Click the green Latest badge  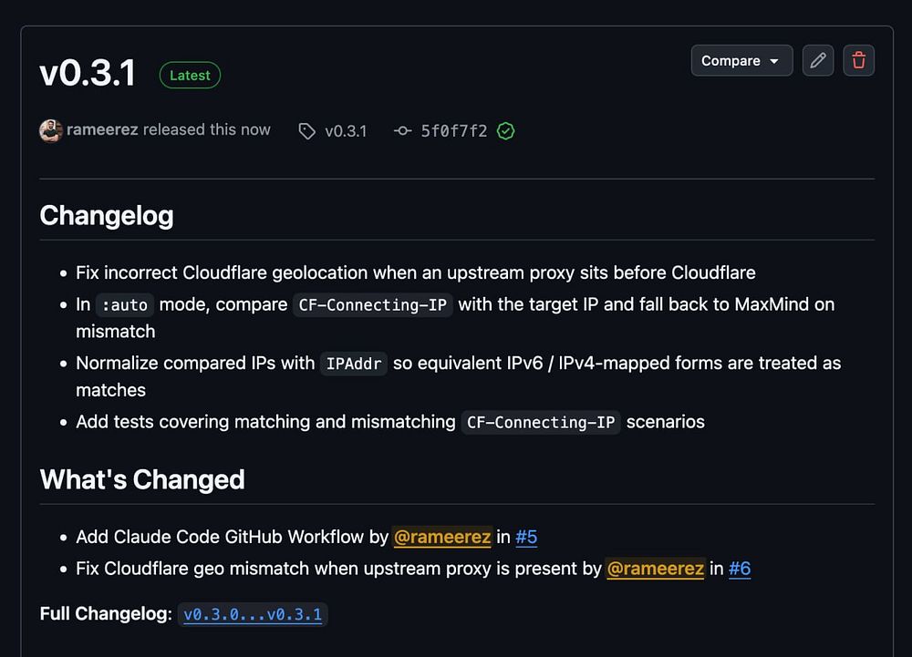click(x=190, y=76)
